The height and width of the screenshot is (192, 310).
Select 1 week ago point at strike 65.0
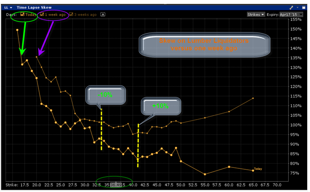(253, 98)
